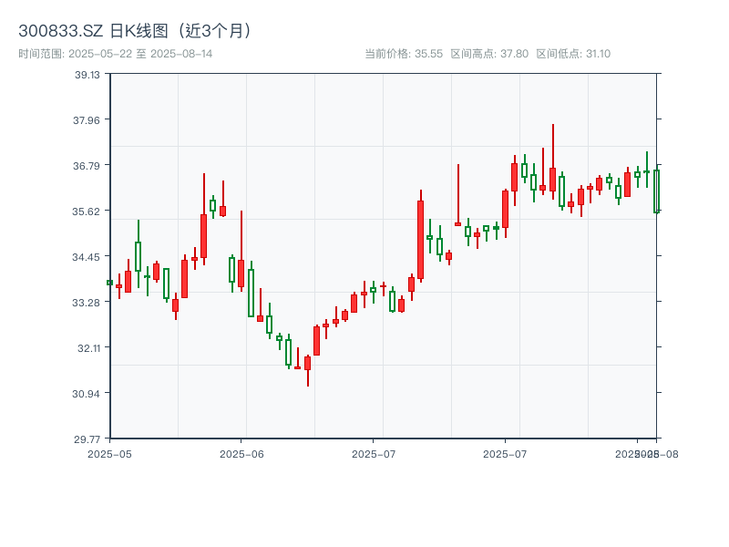This screenshot has width=729, height=547.
Task: Click the 37.96 y-axis tick label
Action: (87, 119)
